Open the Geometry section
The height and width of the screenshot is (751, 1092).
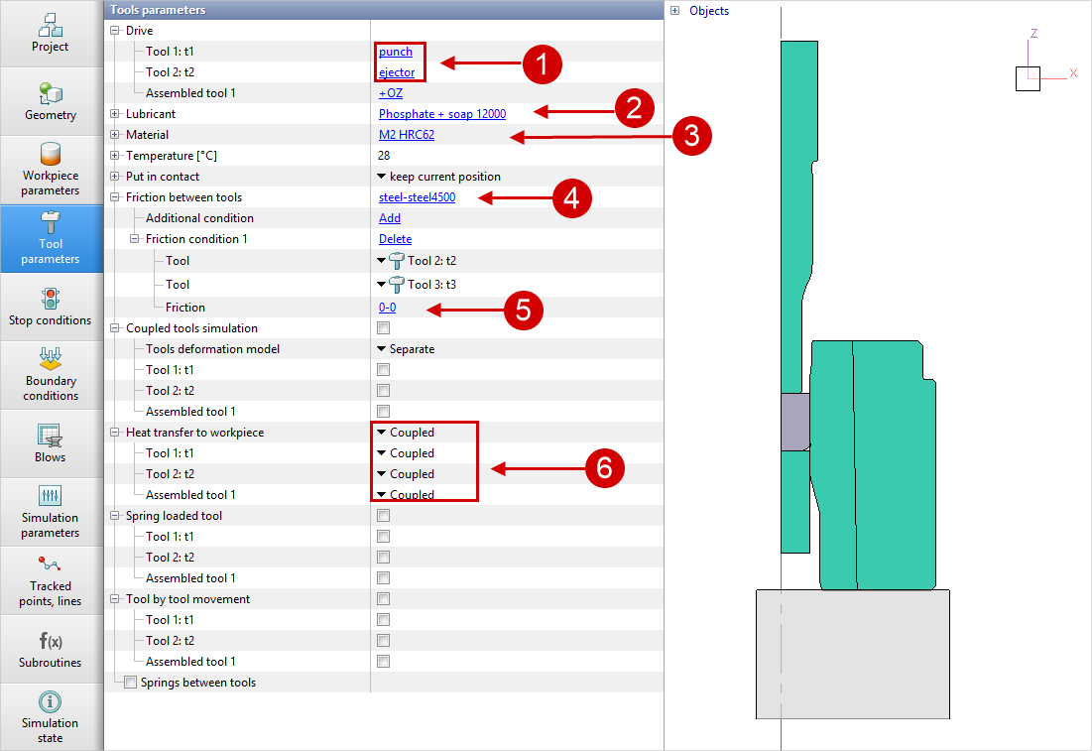(x=51, y=101)
